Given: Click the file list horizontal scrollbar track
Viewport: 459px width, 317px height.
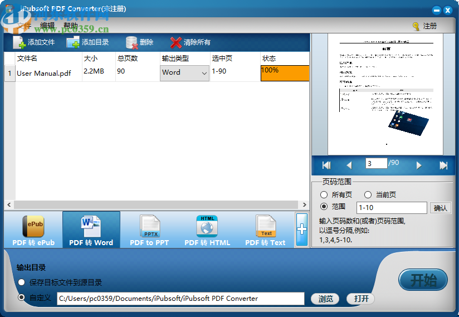Looking at the screenshot, I should tap(156, 204).
